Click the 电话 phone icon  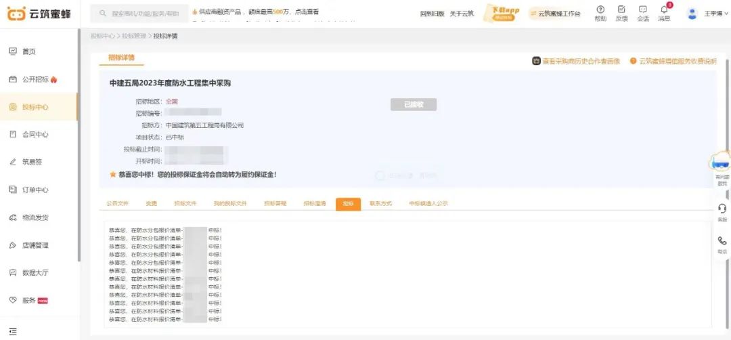(x=722, y=240)
